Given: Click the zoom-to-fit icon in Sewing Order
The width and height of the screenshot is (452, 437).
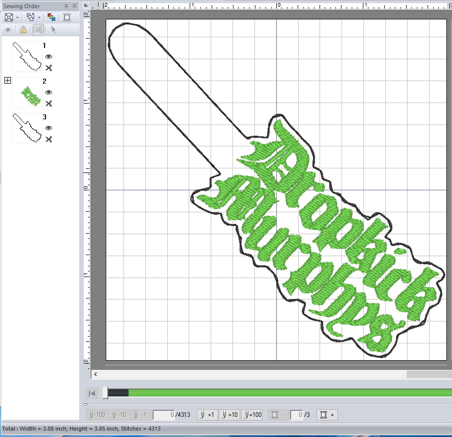Looking at the screenshot, I should 9,17.
